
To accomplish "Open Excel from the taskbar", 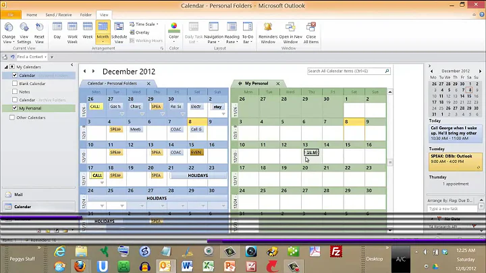I will 209,266.
